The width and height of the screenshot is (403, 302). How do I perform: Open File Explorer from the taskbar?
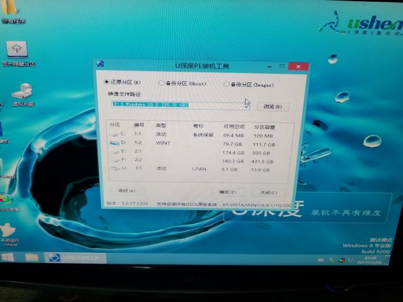pos(32,257)
